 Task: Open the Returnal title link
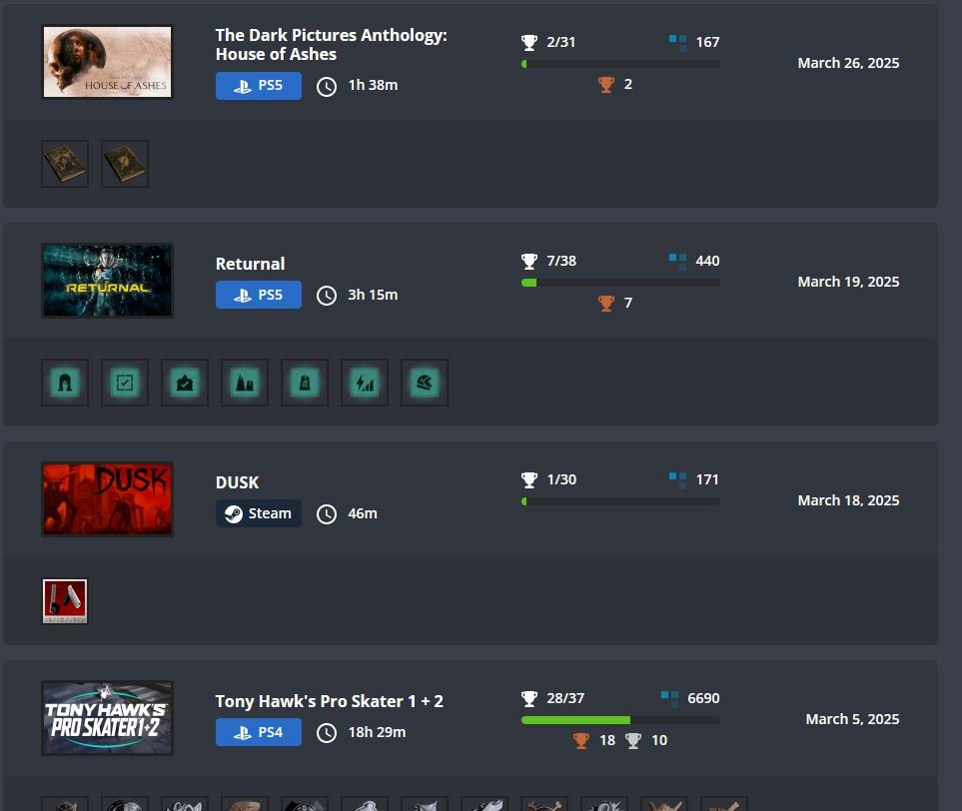pos(251,264)
